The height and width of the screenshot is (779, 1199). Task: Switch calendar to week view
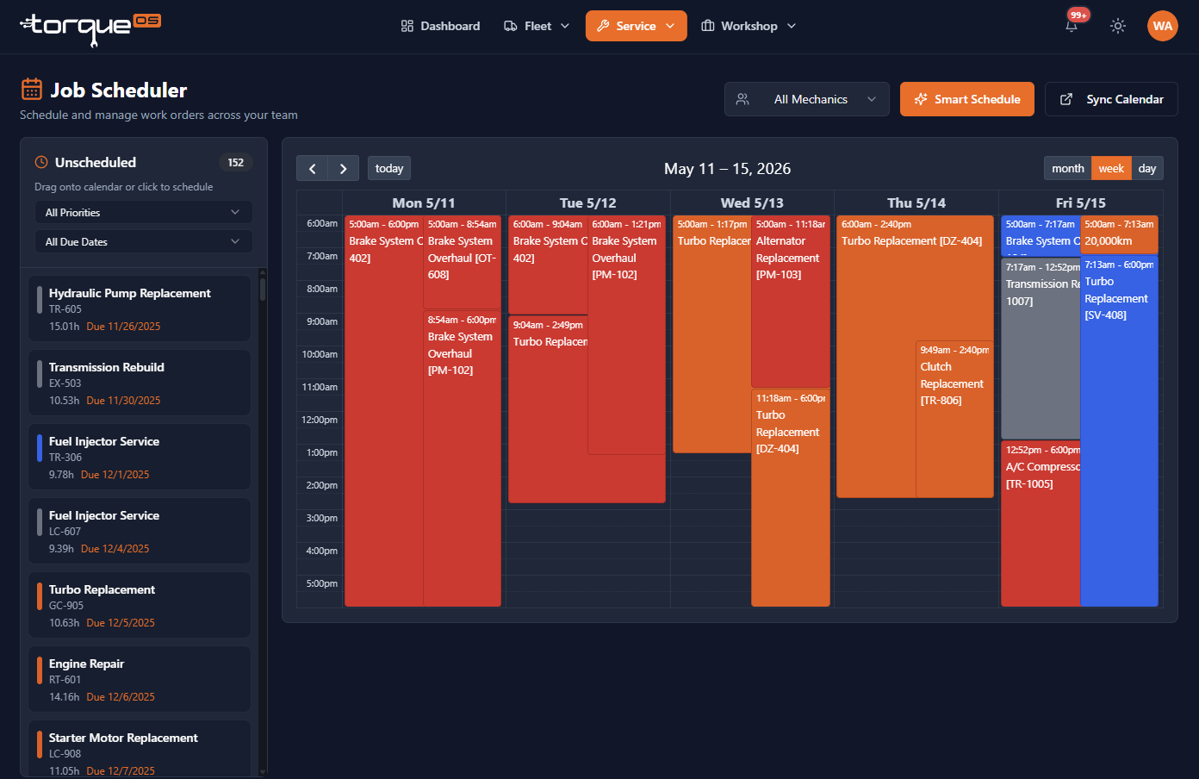click(x=1111, y=169)
